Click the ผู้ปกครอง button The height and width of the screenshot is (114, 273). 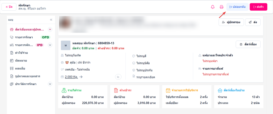coord(231,22)
